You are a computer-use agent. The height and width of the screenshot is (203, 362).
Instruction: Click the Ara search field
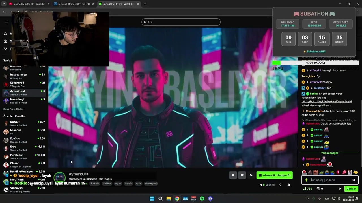[181, 22]
